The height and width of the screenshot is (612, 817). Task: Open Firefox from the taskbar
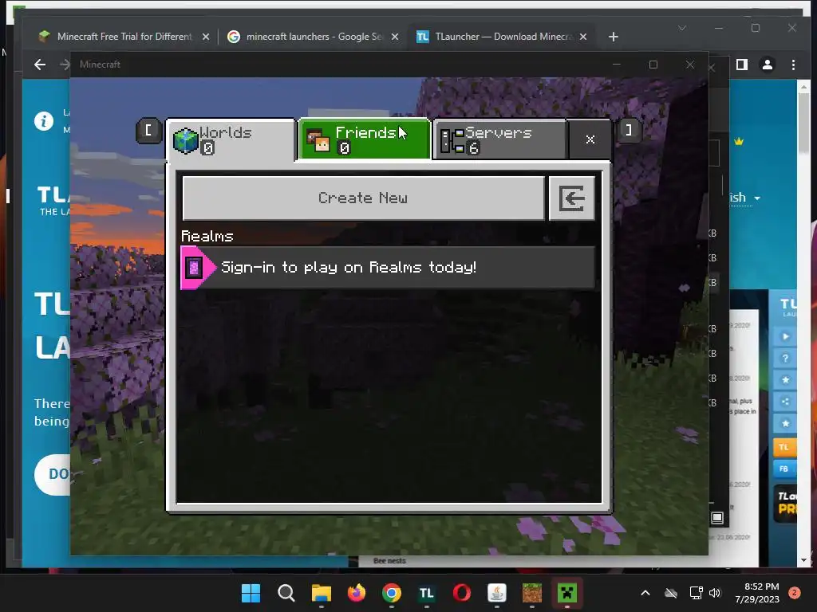coord(357,593)
